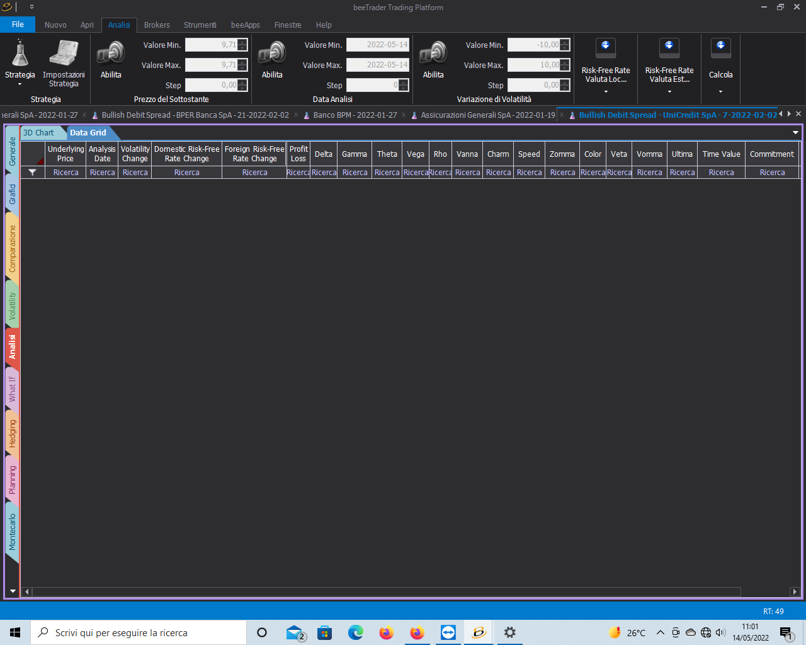Image resolution: width=806 pixels, height=645 pixels.
Task: Open TeamViewer icon in the taskbar
Action: (x=448, y=632)
